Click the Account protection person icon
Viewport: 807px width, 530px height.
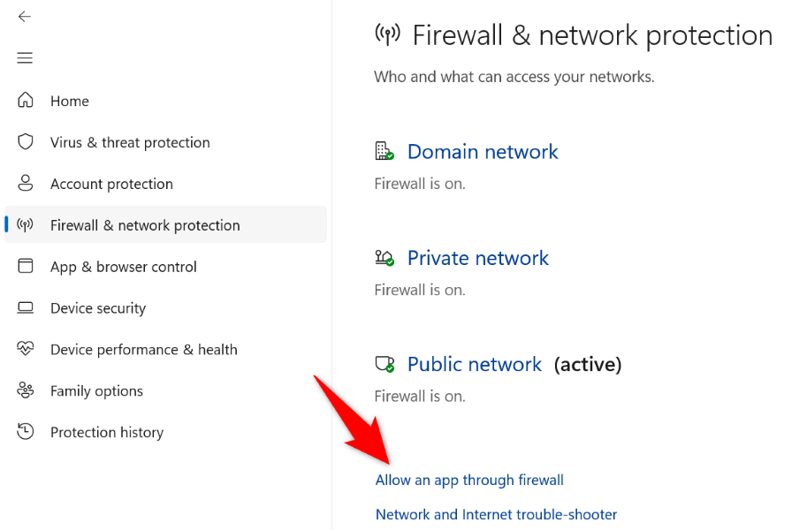click(x=26, y=184)
